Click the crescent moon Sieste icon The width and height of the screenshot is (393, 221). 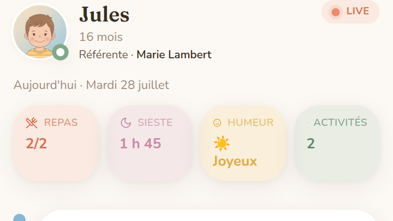pos(126,123)
